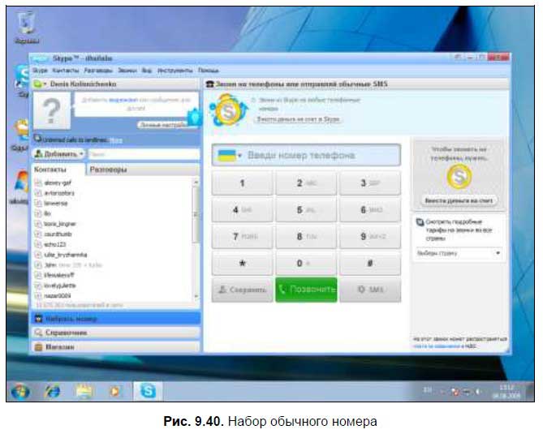Dial digit 3 DEF on the keypad

(x=370, y=183)
